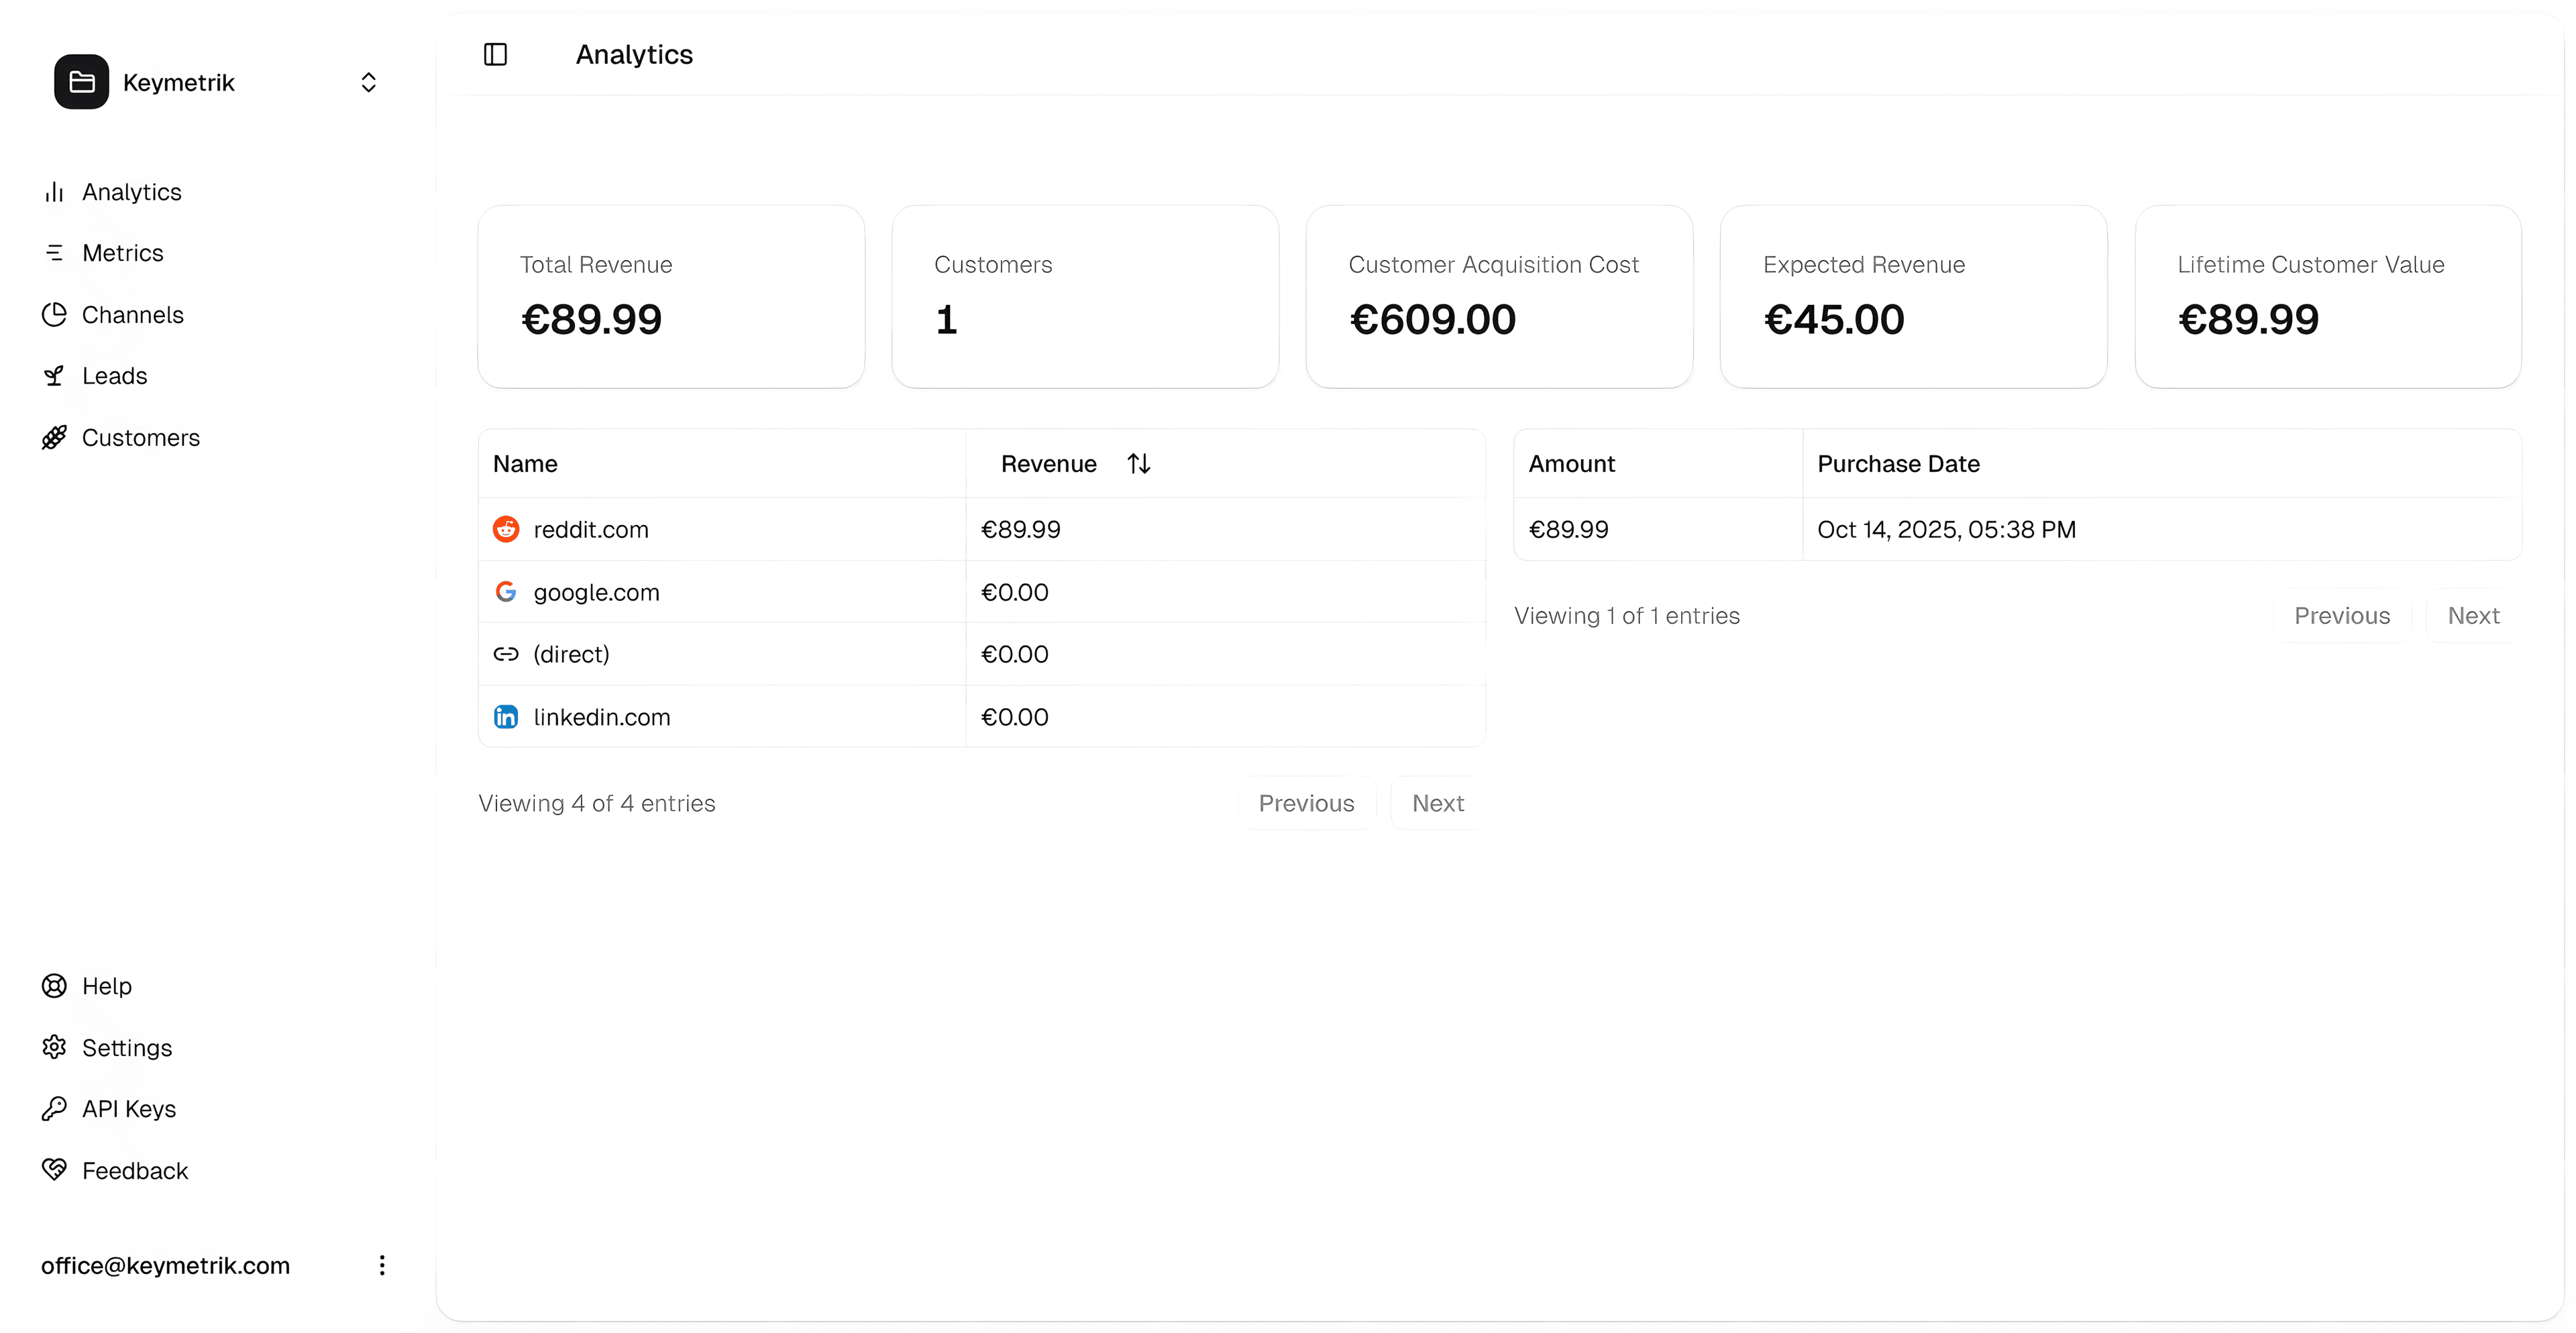Screen dimensions: 2576x1333
Task: Click the linkedin.com icon in the table
Action: tap(506, 717)
